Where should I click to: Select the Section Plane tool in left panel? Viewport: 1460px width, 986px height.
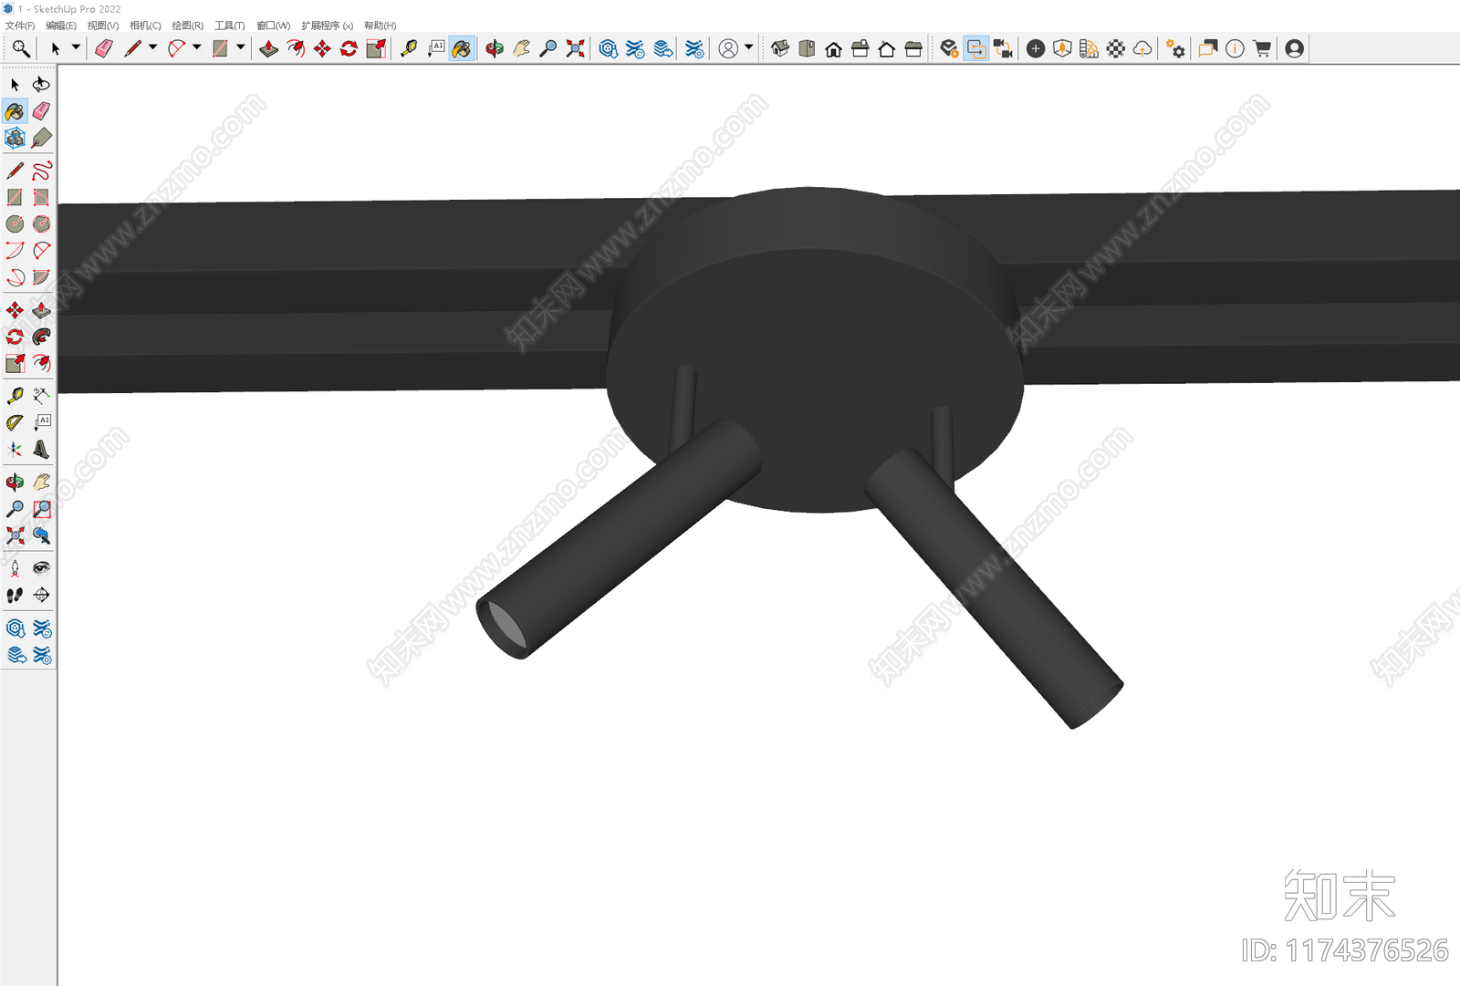pyautogui.click(x=41, y=595)
